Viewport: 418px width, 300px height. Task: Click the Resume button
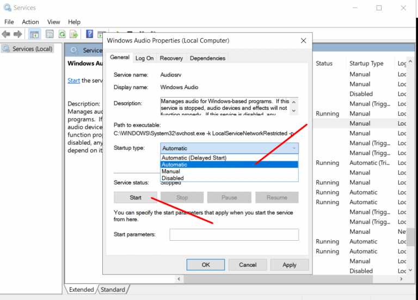[277, 197]
